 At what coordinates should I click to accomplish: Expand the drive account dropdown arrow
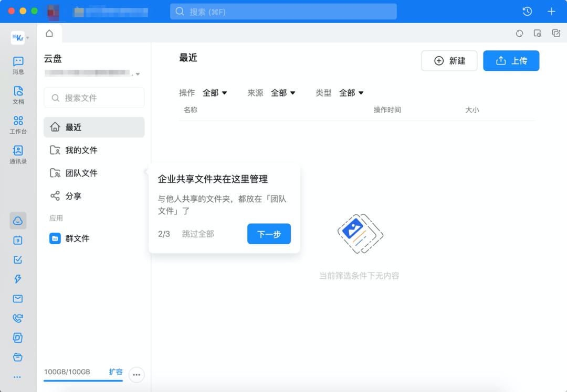coord(138,74)
